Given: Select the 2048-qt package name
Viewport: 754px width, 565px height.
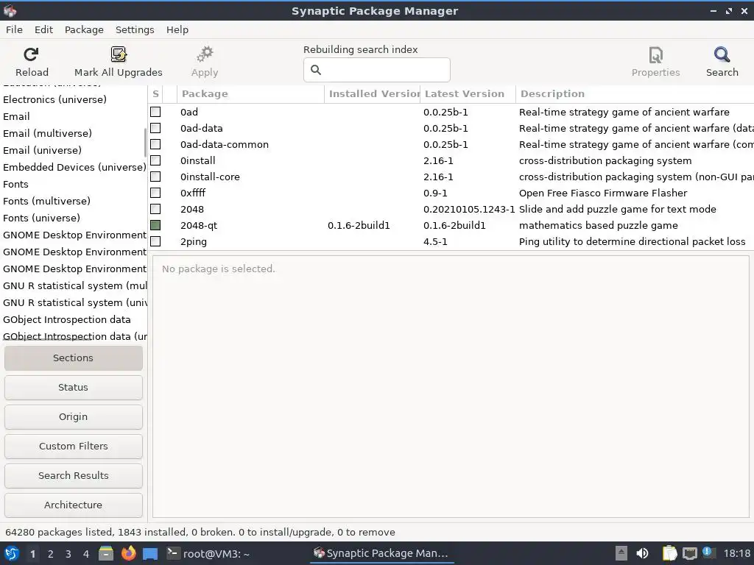Looking at the screenshot, I should pyautogui.click(x=199, y=225).
